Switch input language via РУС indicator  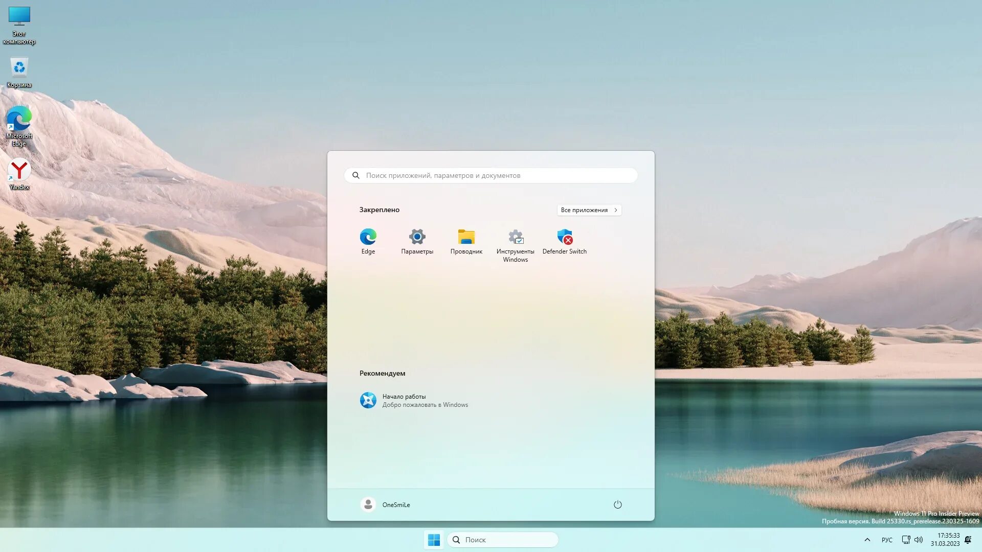(x=887, y=540)
